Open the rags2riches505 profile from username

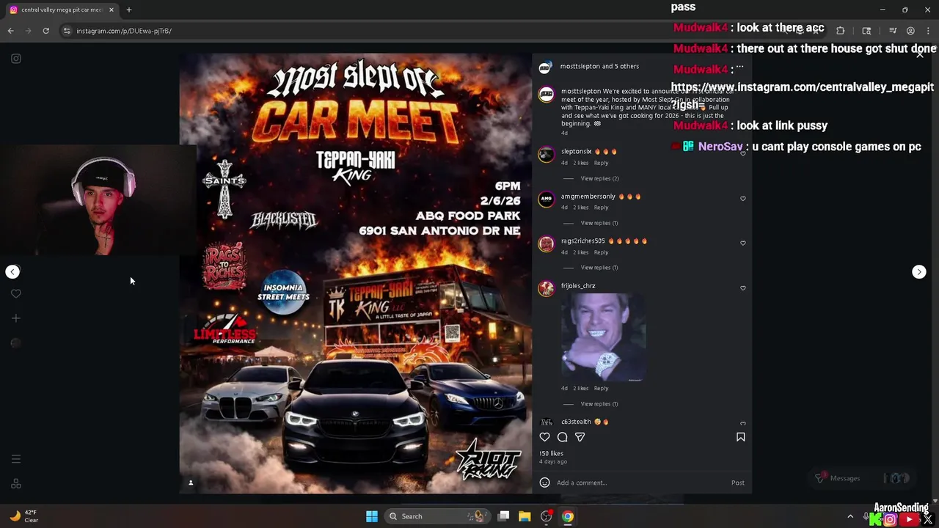point(583,241)
